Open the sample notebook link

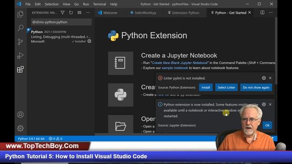pos(175,68)
